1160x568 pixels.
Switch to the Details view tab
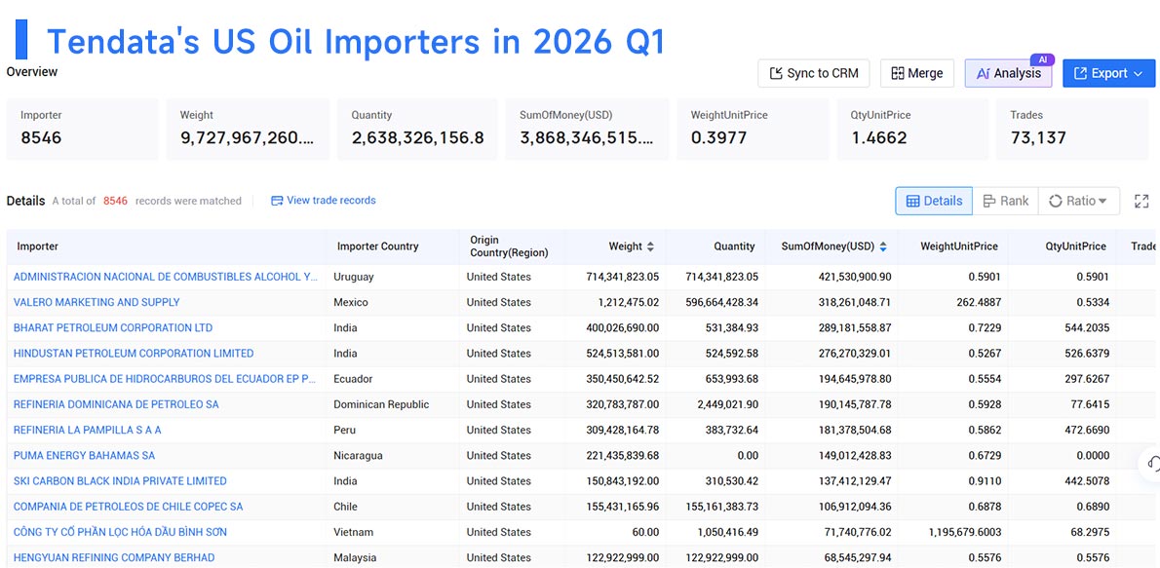click(934, 201)
